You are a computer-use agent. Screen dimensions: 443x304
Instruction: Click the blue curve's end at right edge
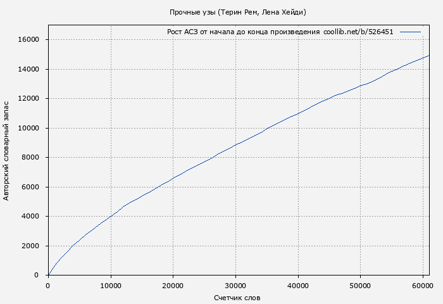(428, 56)
